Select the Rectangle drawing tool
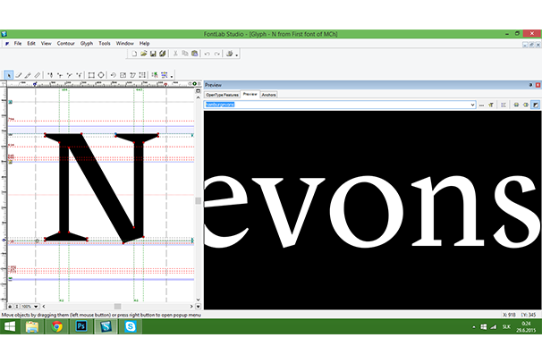 point(91,74)
